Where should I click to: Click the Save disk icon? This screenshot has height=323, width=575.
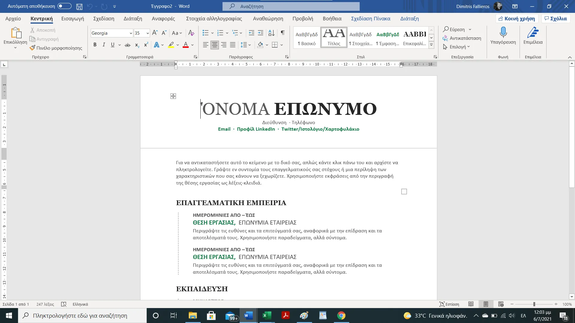(x=79, y=6)
